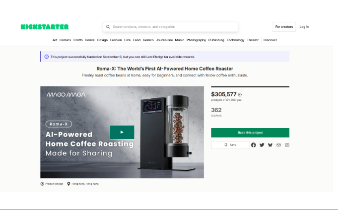Click the 'pledged of goal' text
The height and width of the screenshot is (210, 338).
[226, 100]
